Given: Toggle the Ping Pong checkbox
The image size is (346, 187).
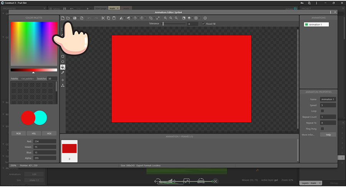Looking at the screenshot, I should coord(322,128).
